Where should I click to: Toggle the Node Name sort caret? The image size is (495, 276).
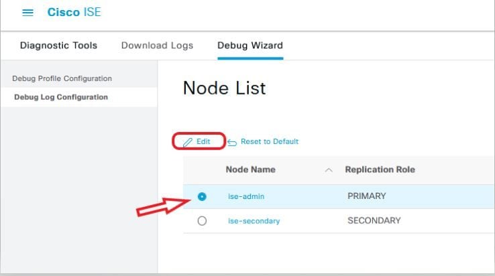pos(329,170)
